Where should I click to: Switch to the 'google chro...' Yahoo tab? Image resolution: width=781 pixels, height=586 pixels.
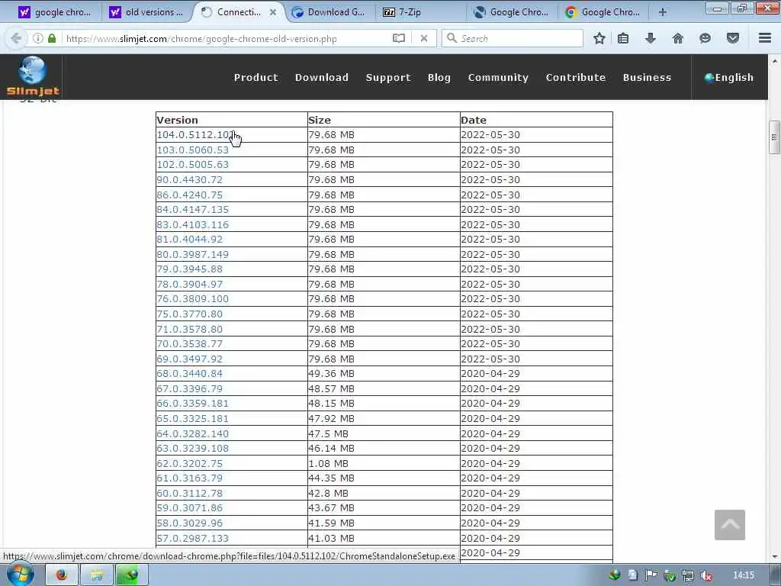click(x=55, y=12)
